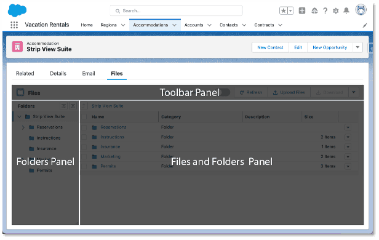Open the notifications bell
This screenshot has width=379, height=240.
pyautogui.click(x=346, y=10)
